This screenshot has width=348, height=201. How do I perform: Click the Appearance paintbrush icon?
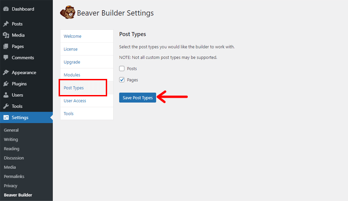coord(6,73)
